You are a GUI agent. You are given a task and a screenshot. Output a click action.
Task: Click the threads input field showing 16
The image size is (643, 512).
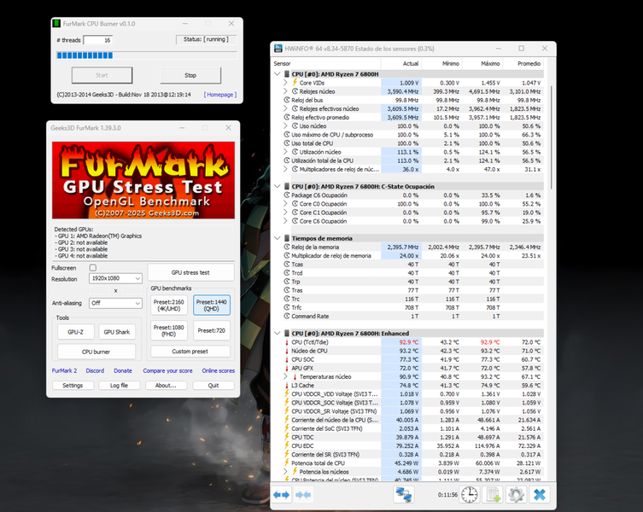tap(97, 40)
